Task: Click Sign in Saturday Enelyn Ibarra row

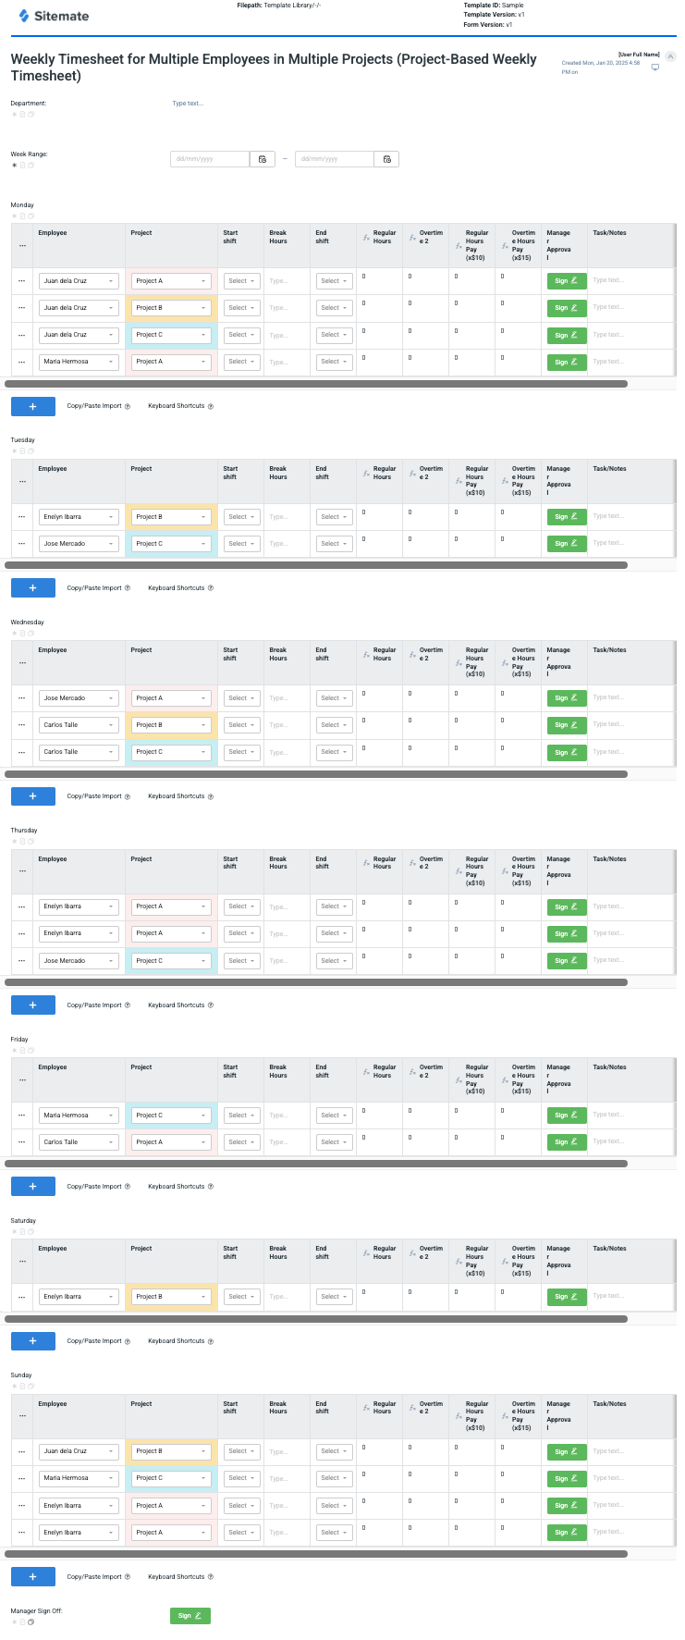Action: click(567, 1297)
